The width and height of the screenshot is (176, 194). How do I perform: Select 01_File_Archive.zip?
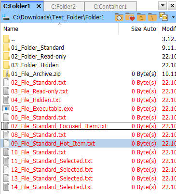pos(36,74)
